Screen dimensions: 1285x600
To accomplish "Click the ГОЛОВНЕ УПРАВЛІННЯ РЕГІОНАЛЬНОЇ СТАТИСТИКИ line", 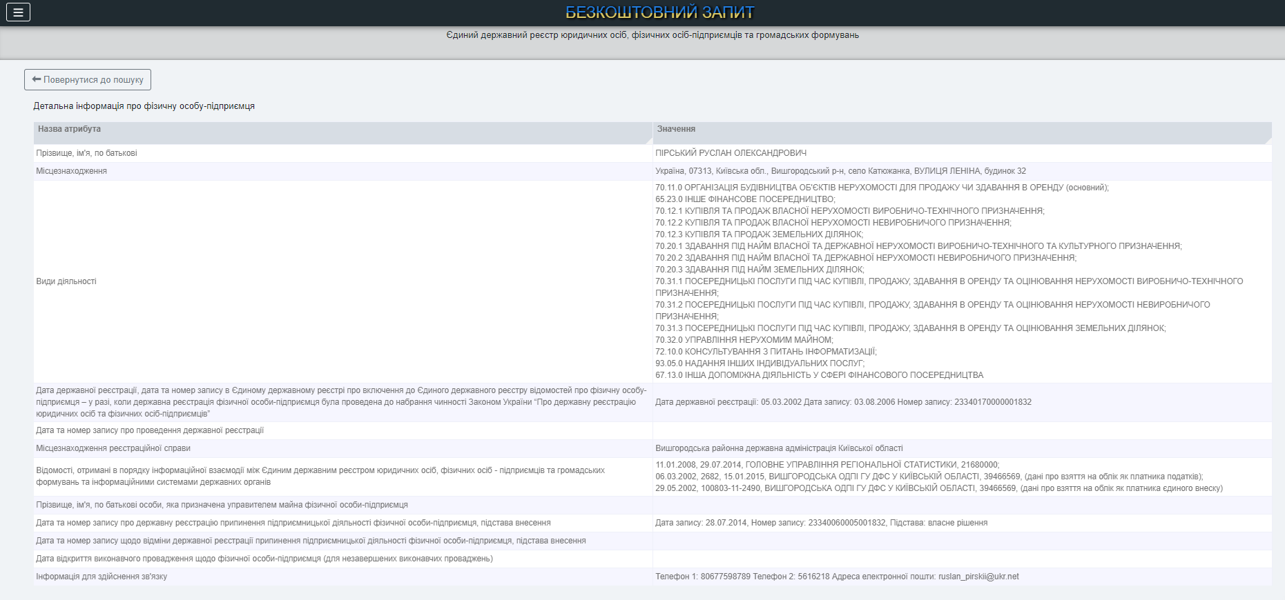I will pyautogui.click(x=827, y=465).
